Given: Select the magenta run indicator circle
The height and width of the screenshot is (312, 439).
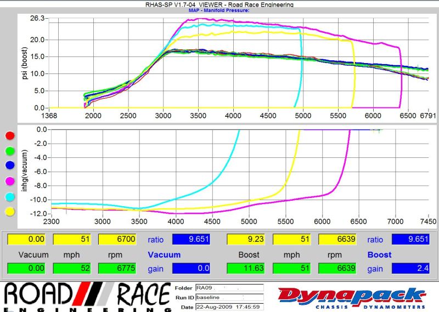Looking at the screenshot, I should [9, 180].
